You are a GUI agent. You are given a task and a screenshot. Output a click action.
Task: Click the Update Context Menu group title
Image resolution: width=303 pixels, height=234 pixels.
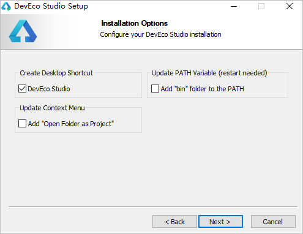[x=52, y=108]
